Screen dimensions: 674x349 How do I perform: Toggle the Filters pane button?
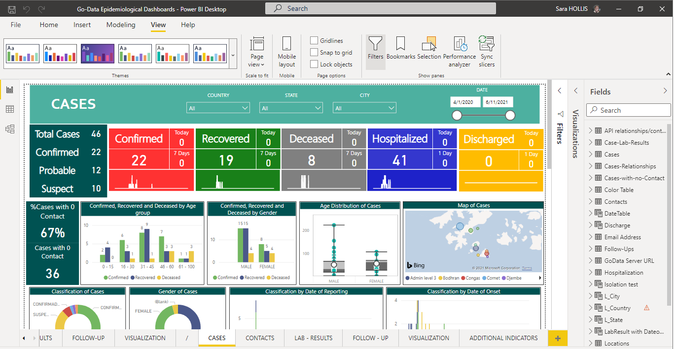tap(375, 48)
